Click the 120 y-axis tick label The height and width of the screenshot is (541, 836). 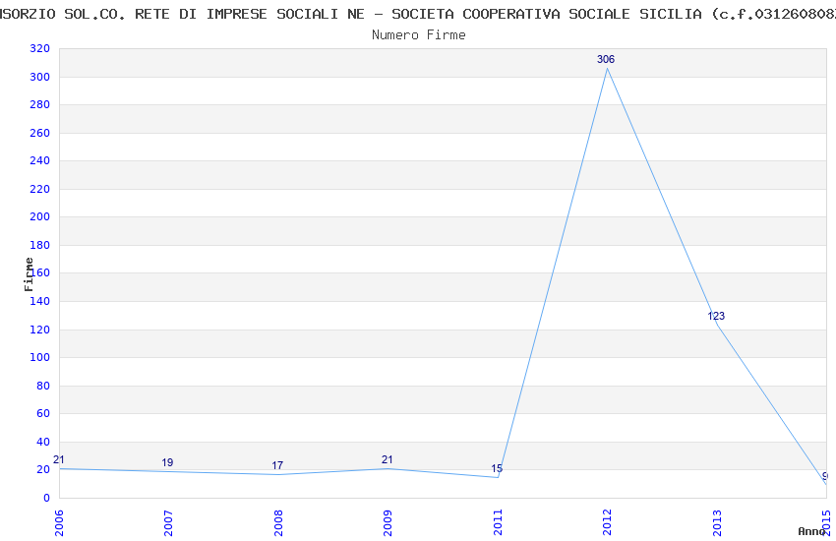39,330
